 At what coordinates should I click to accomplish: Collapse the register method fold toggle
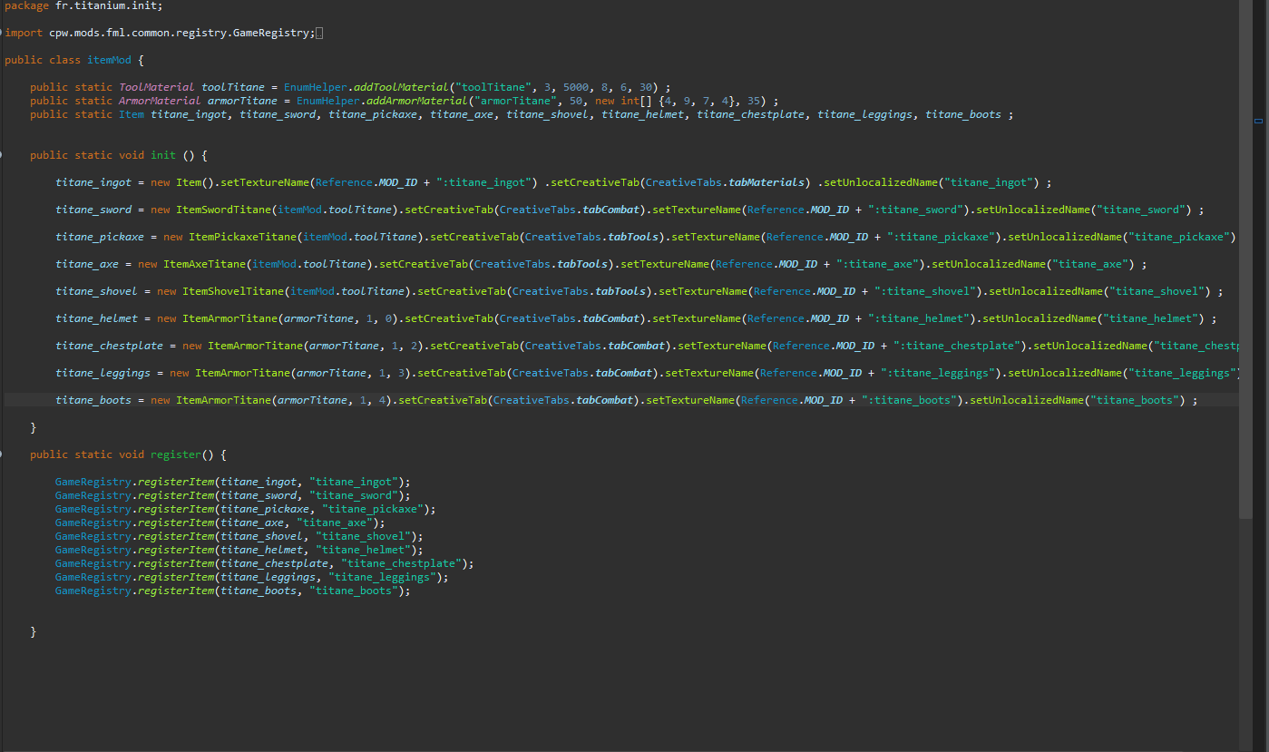click(2, 454)
